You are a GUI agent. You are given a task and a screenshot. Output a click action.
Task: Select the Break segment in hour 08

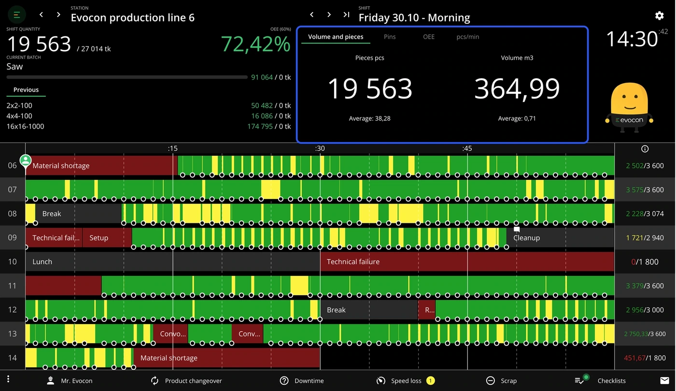(x=78, y=214)
